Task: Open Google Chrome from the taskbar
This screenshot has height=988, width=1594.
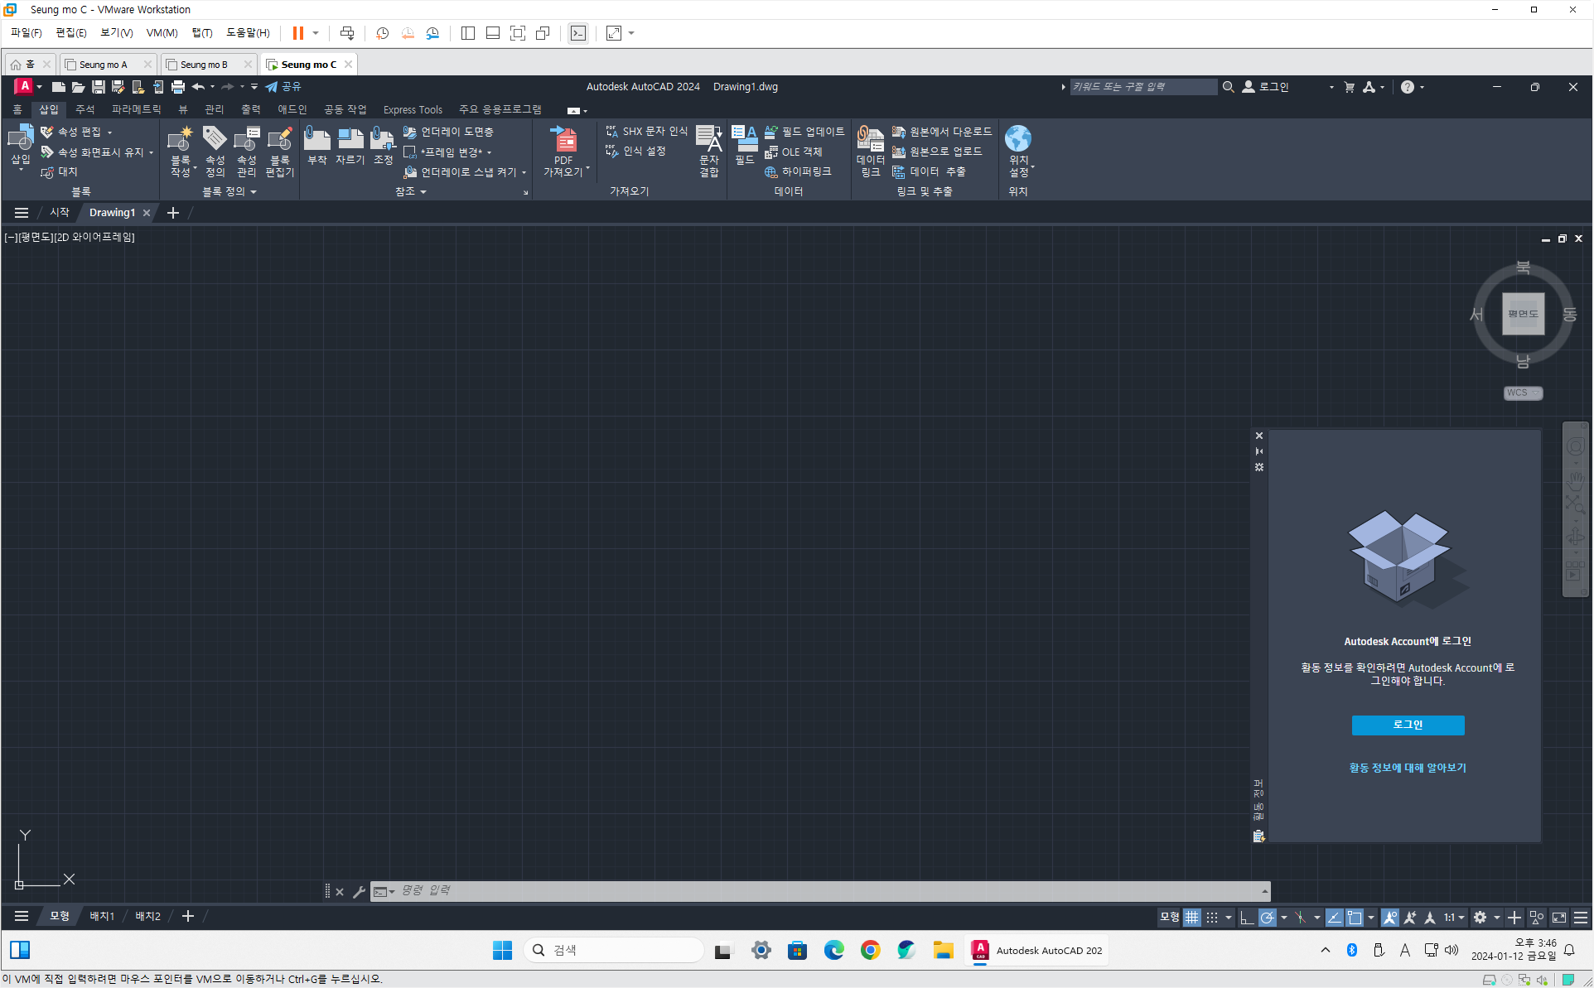Action: click(870, 951)
